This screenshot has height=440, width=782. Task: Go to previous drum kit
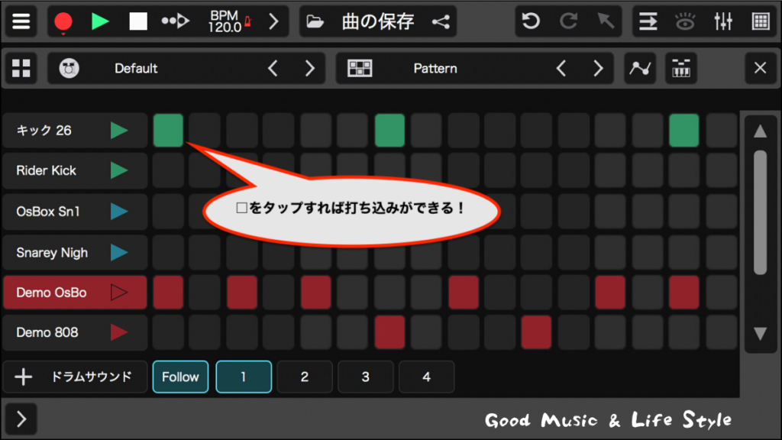(x=273, y=68)
